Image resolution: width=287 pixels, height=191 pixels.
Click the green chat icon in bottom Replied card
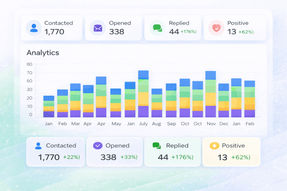point(156,146)
